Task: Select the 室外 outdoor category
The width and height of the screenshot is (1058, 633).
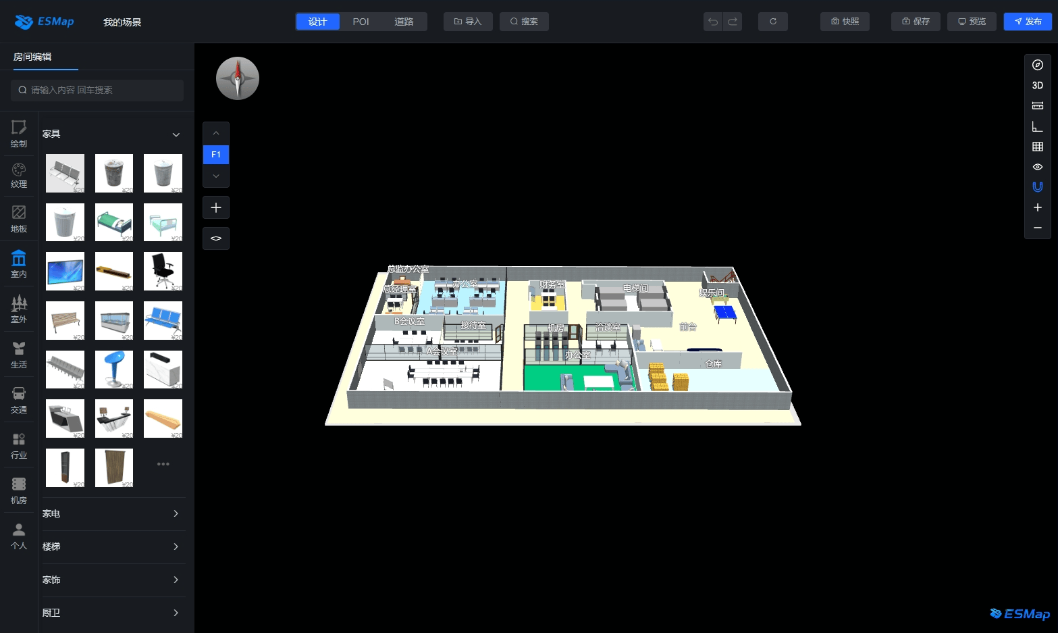Action: pos(19,309)
